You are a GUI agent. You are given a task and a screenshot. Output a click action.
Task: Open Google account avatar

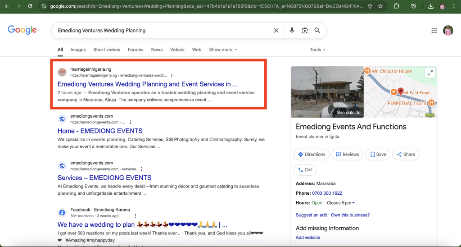pos(448,30)
